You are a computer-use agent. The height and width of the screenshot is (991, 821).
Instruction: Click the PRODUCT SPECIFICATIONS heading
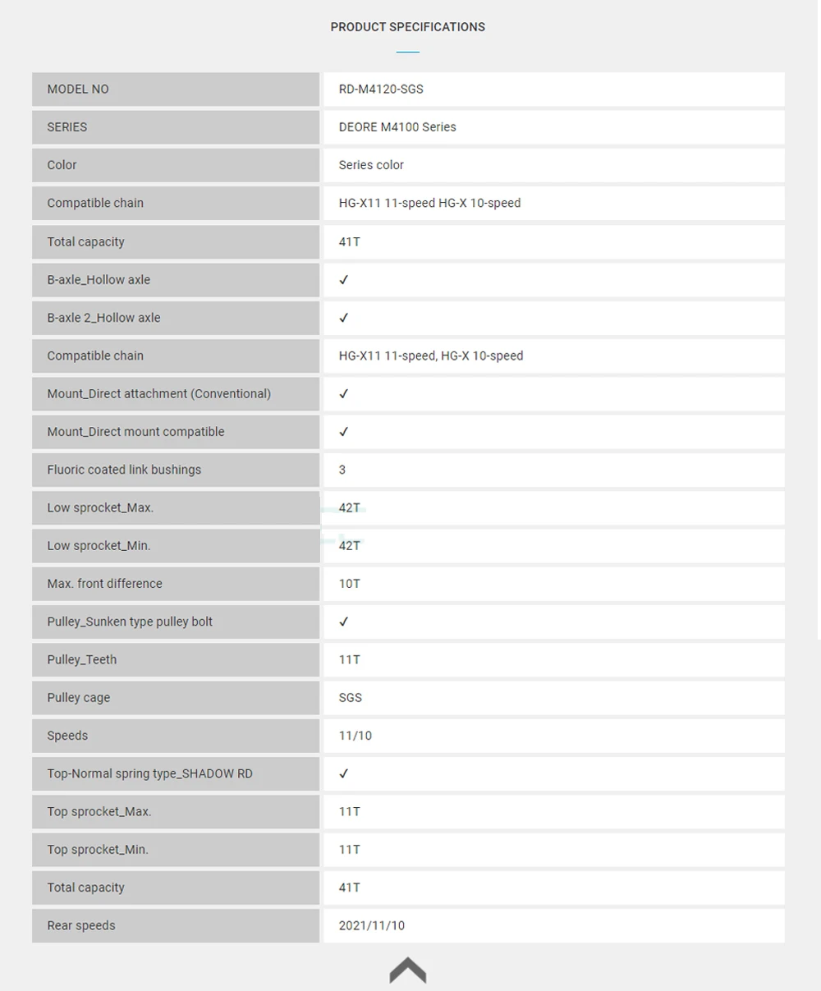[408, 27]
